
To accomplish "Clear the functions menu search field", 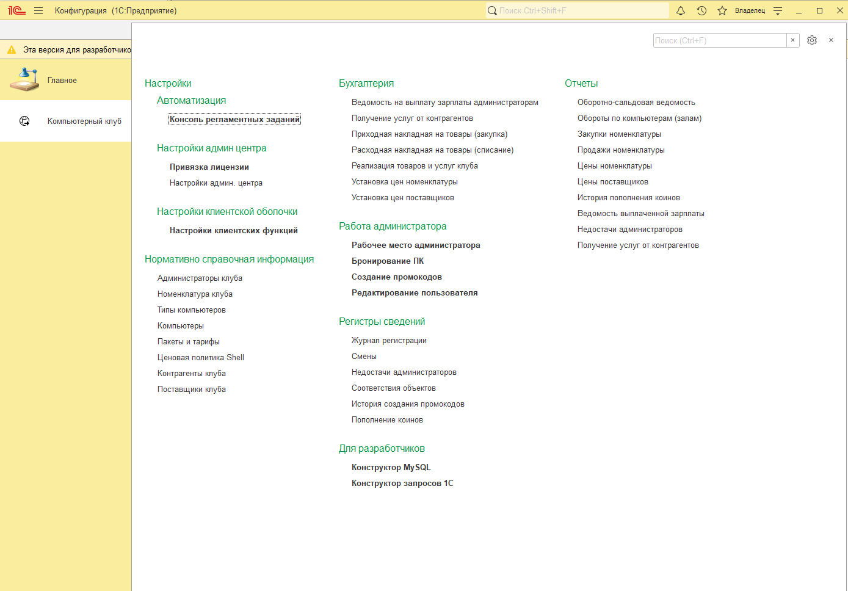I will pos(792,40).
